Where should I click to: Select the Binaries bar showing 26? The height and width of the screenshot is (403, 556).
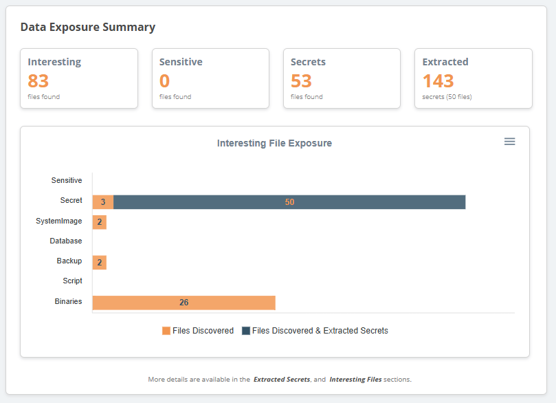pos(182,303)
